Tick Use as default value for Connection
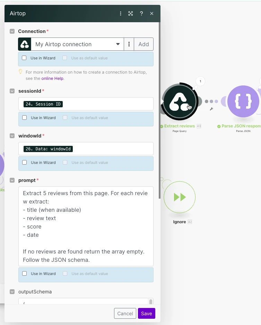Screen dimensions: 261x325 [65, 58]
